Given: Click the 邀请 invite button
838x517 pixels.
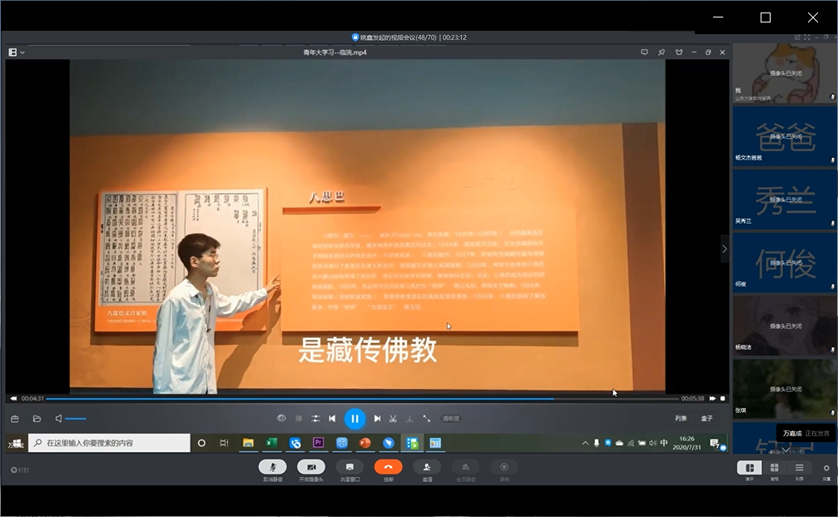Looking at the screenshot, I should tap(426, 468).
